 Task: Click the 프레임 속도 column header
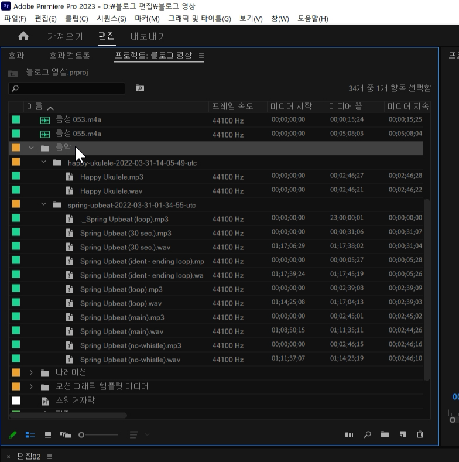[232, 107]
